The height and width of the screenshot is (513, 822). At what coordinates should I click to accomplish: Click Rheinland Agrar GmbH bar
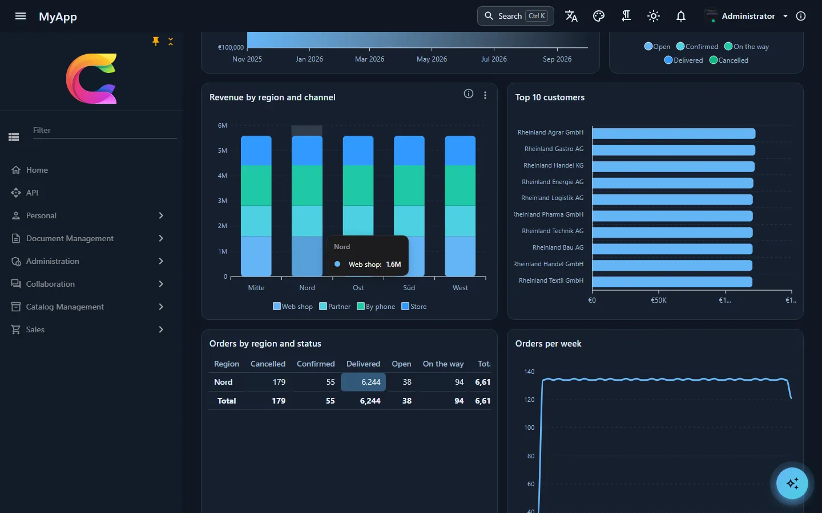tap(674, 133)
